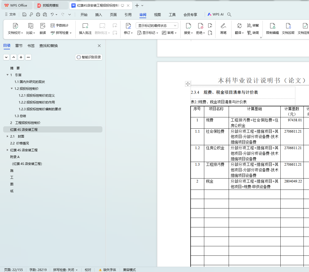This screenshot has width=309, height=272.
Task: Open the 找稻壳模板 tab
Action: tap(51, 5)
